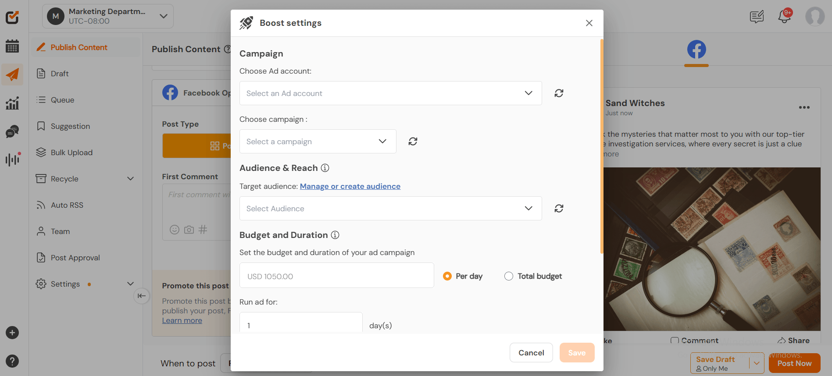
Task: Collapse the sidebar with arrow button
Action: [x=141, y=296]
